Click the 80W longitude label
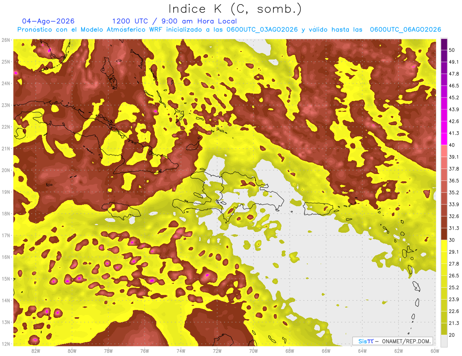 [72, 351]
